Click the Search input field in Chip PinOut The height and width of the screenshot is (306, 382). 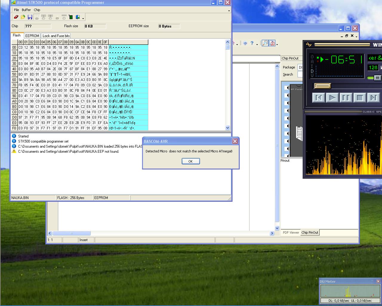(x=300, y=75)
